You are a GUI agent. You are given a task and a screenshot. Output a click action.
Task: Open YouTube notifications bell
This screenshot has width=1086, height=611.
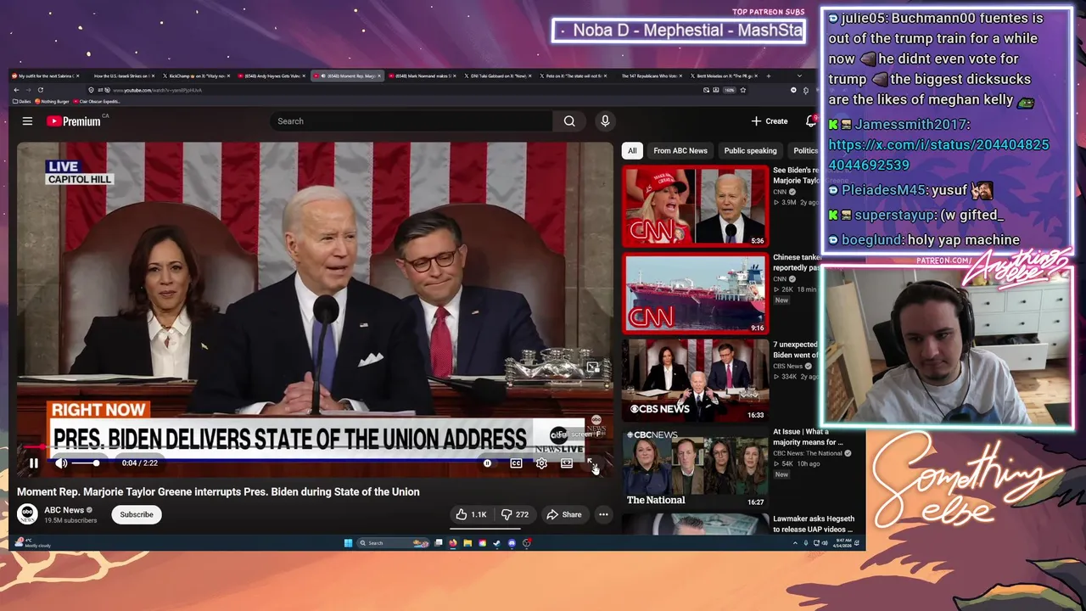click(811, 121)
